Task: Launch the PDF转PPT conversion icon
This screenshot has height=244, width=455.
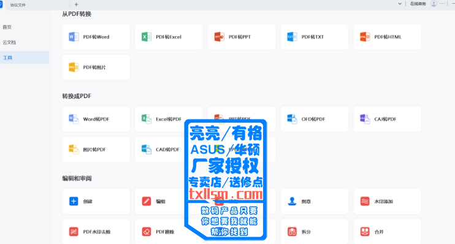Action: (x=219, y=37)
